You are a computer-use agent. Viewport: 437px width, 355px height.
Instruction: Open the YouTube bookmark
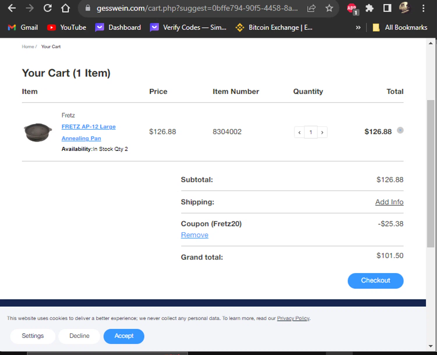pyautogui.click(x=67, y=27)
